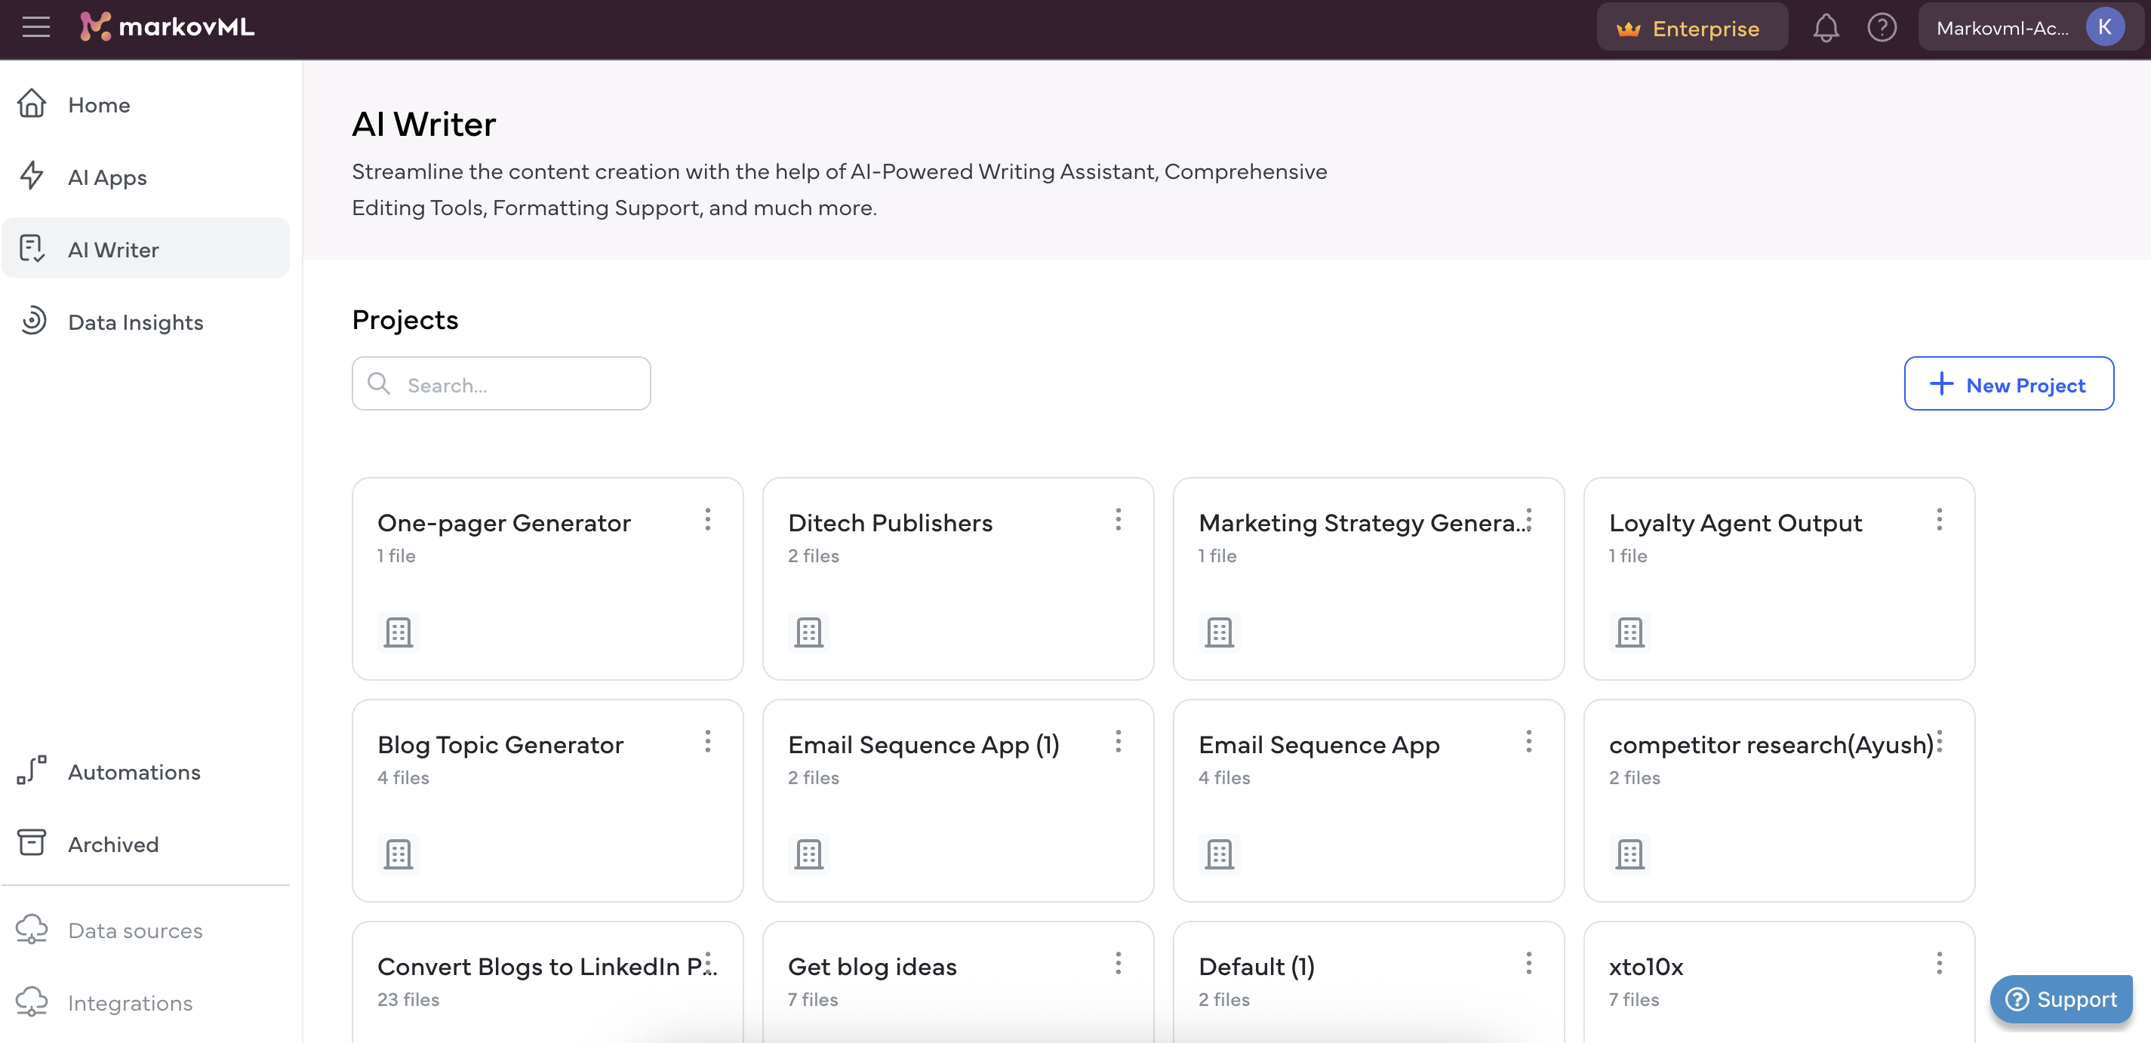Open Automations from the sidebar
The image size is (2151, 1043).
(x=134, y=771)
